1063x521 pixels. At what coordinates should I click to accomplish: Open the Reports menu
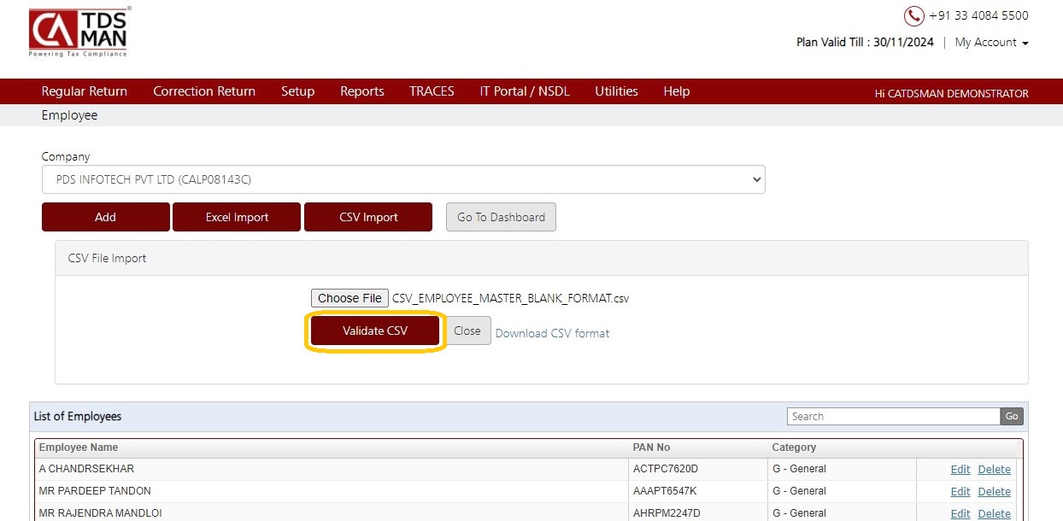(362, 91)
